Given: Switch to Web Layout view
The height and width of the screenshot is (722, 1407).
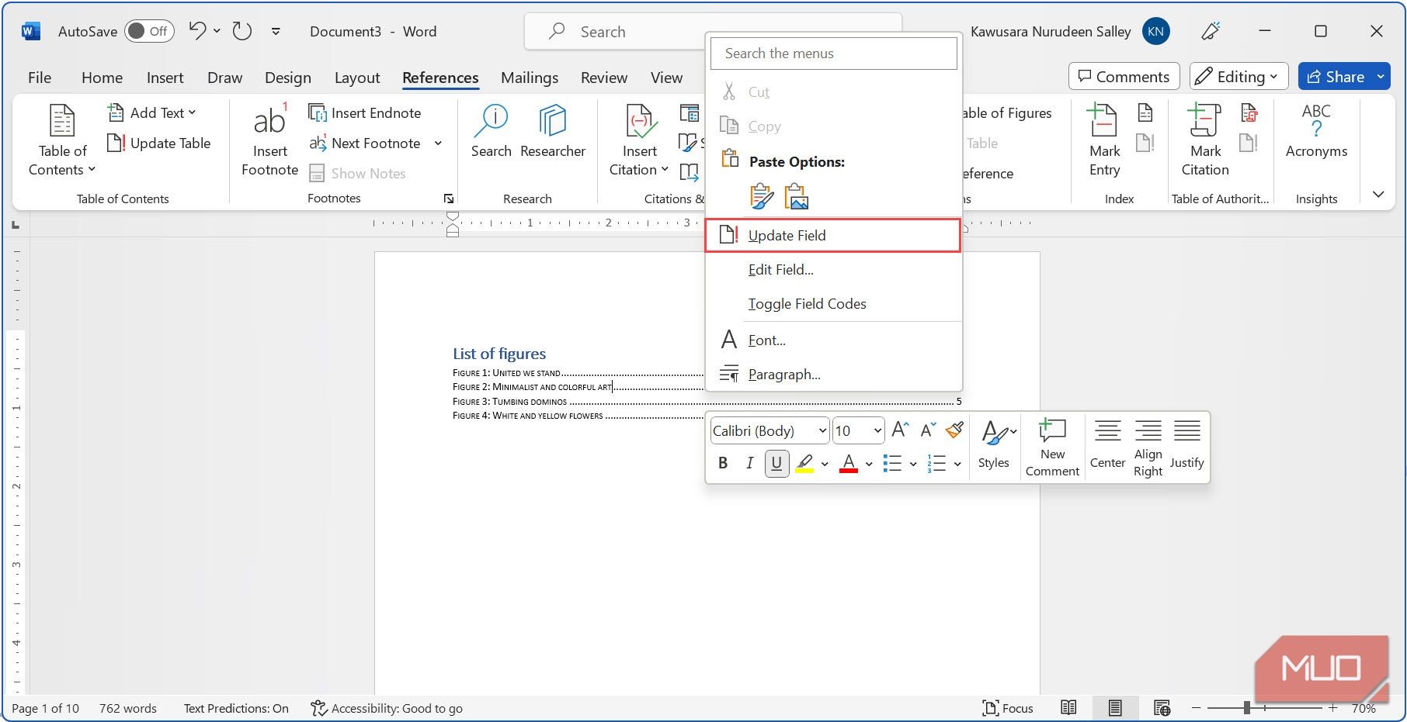Looking at the screenshot, I should [x=1162, y=707].
